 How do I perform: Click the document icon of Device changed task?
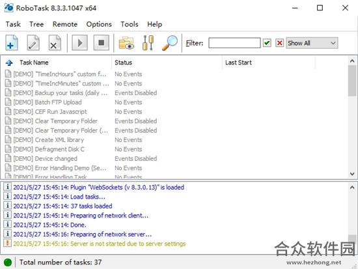(x=8, y=158)
